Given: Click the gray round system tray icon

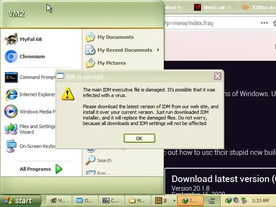Looking at the screenshot, I should [236, 200].
